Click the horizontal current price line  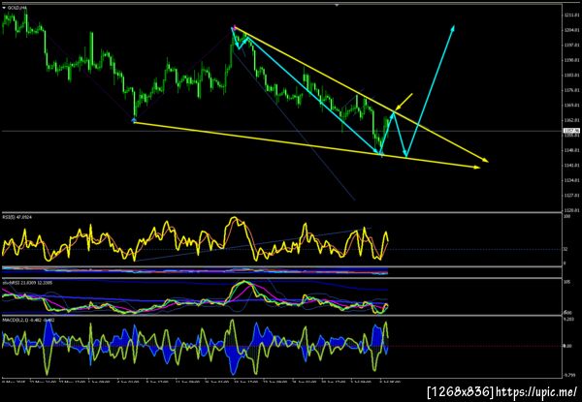(x=282, y=131)
